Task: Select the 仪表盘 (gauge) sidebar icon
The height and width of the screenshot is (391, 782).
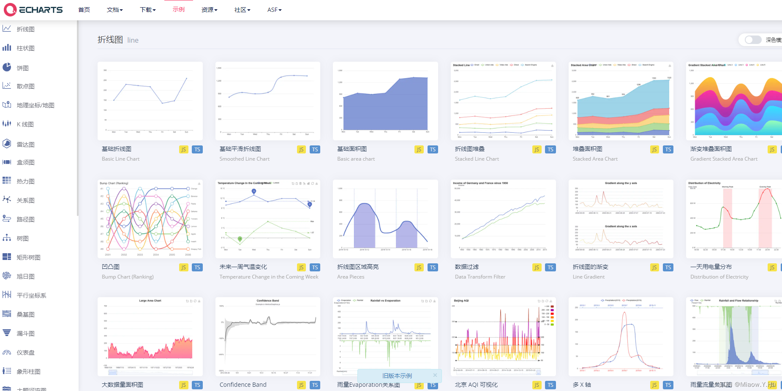Action: click(x=7, y=352)
